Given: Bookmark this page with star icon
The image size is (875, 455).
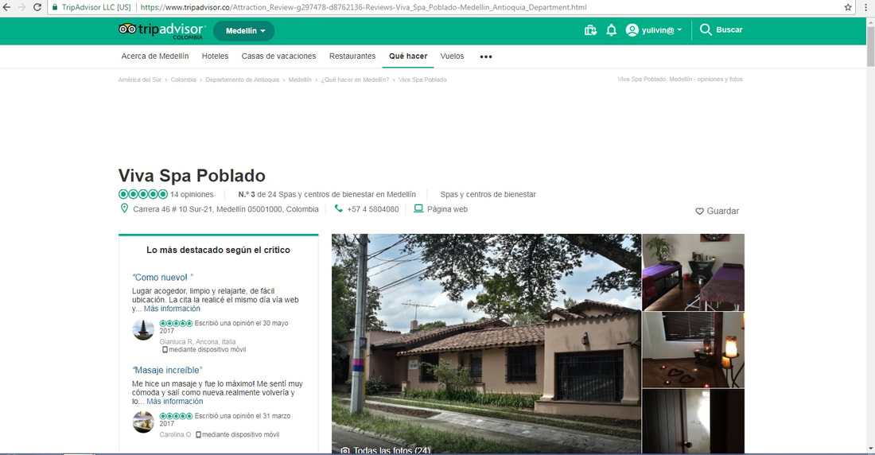Looking at the screenshot, I should pos(848,7).
